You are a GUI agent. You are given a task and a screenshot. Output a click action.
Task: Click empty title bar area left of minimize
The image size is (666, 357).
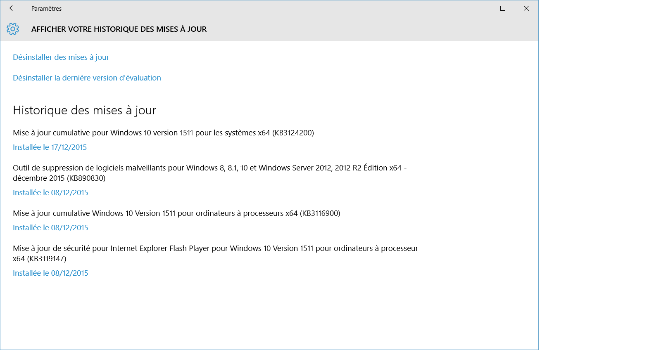coord(289,8)
